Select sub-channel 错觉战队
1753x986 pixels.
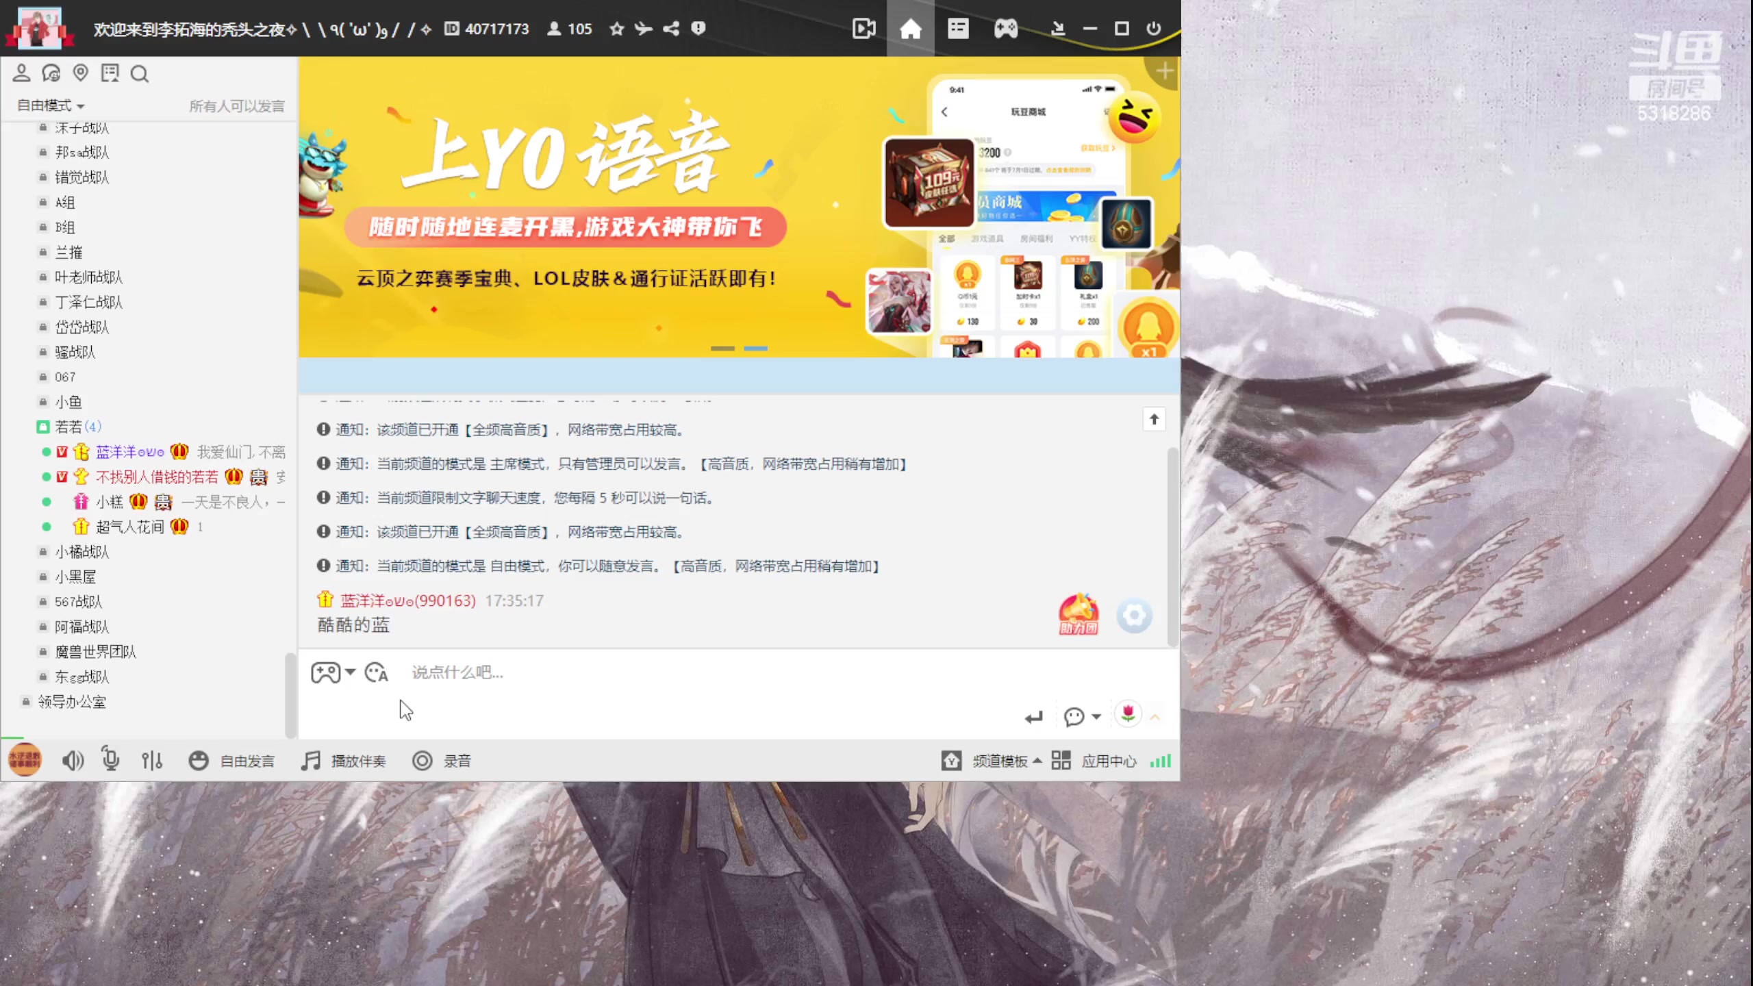82,177
